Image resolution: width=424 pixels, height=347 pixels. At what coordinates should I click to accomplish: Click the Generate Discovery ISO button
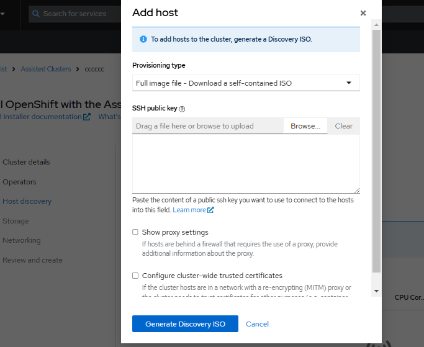[185, 324]
